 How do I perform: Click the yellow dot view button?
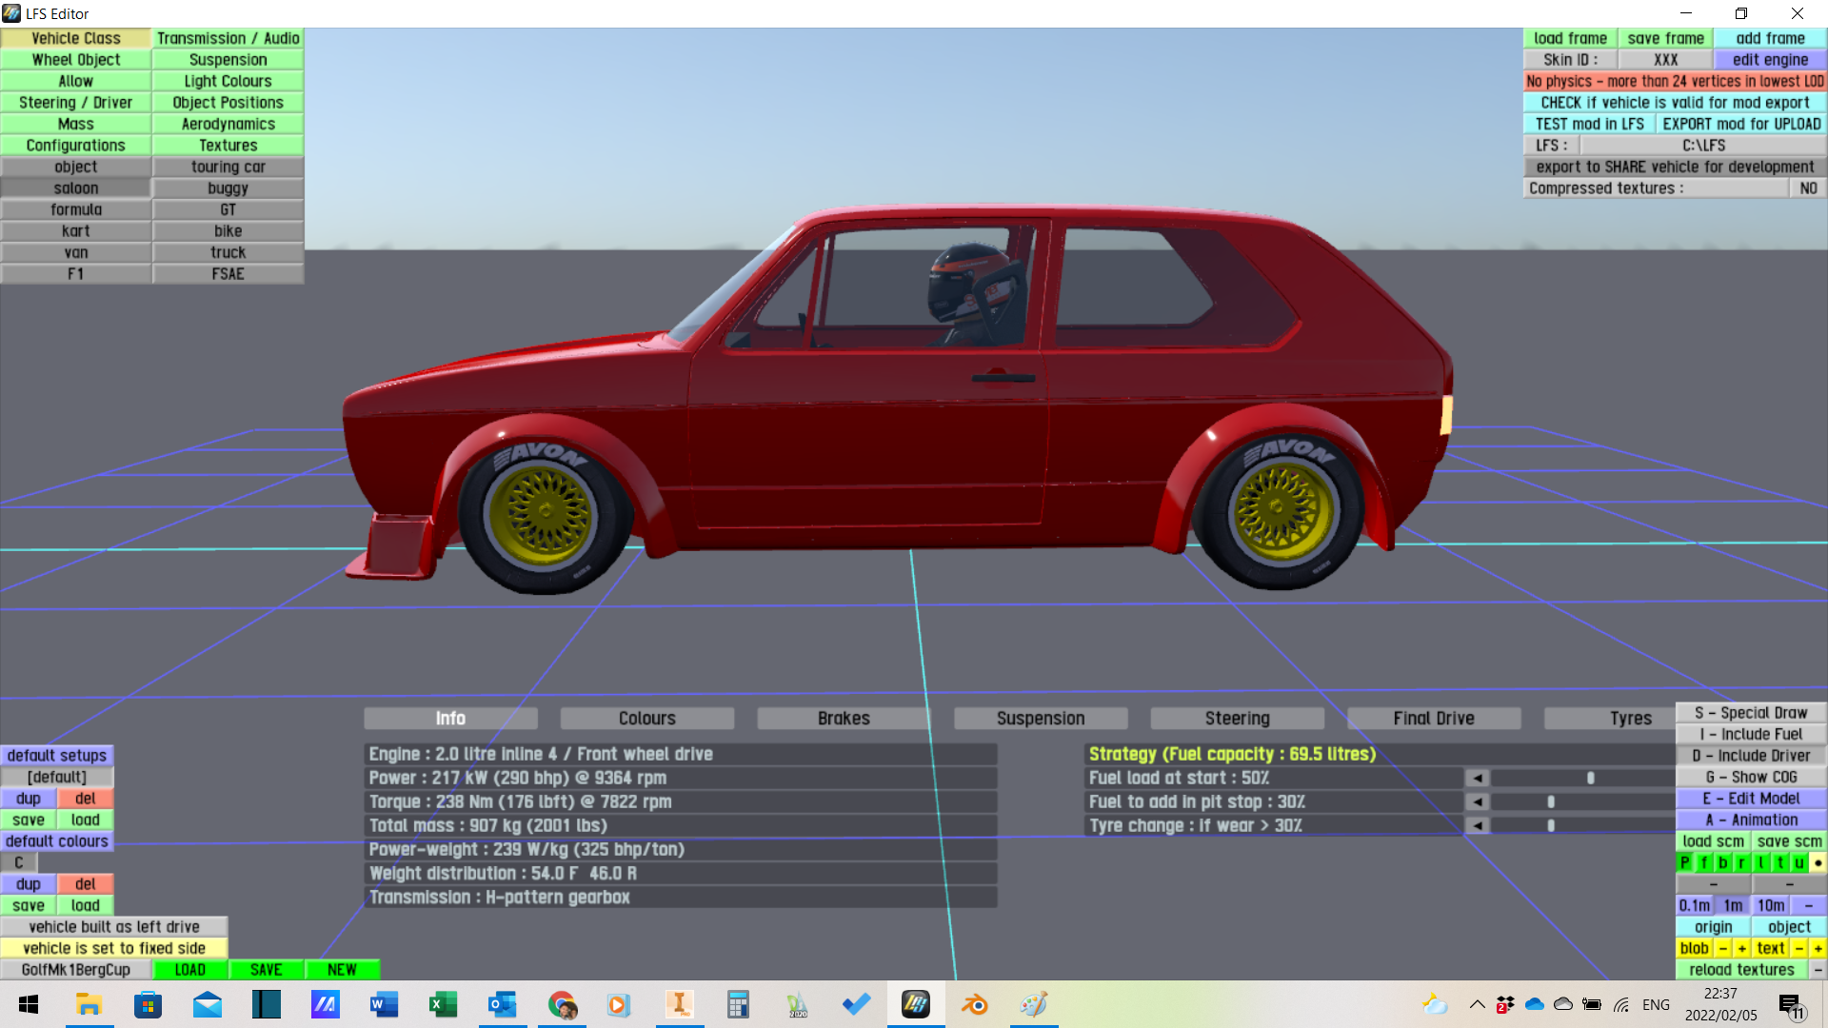(x=1818, y=862)
